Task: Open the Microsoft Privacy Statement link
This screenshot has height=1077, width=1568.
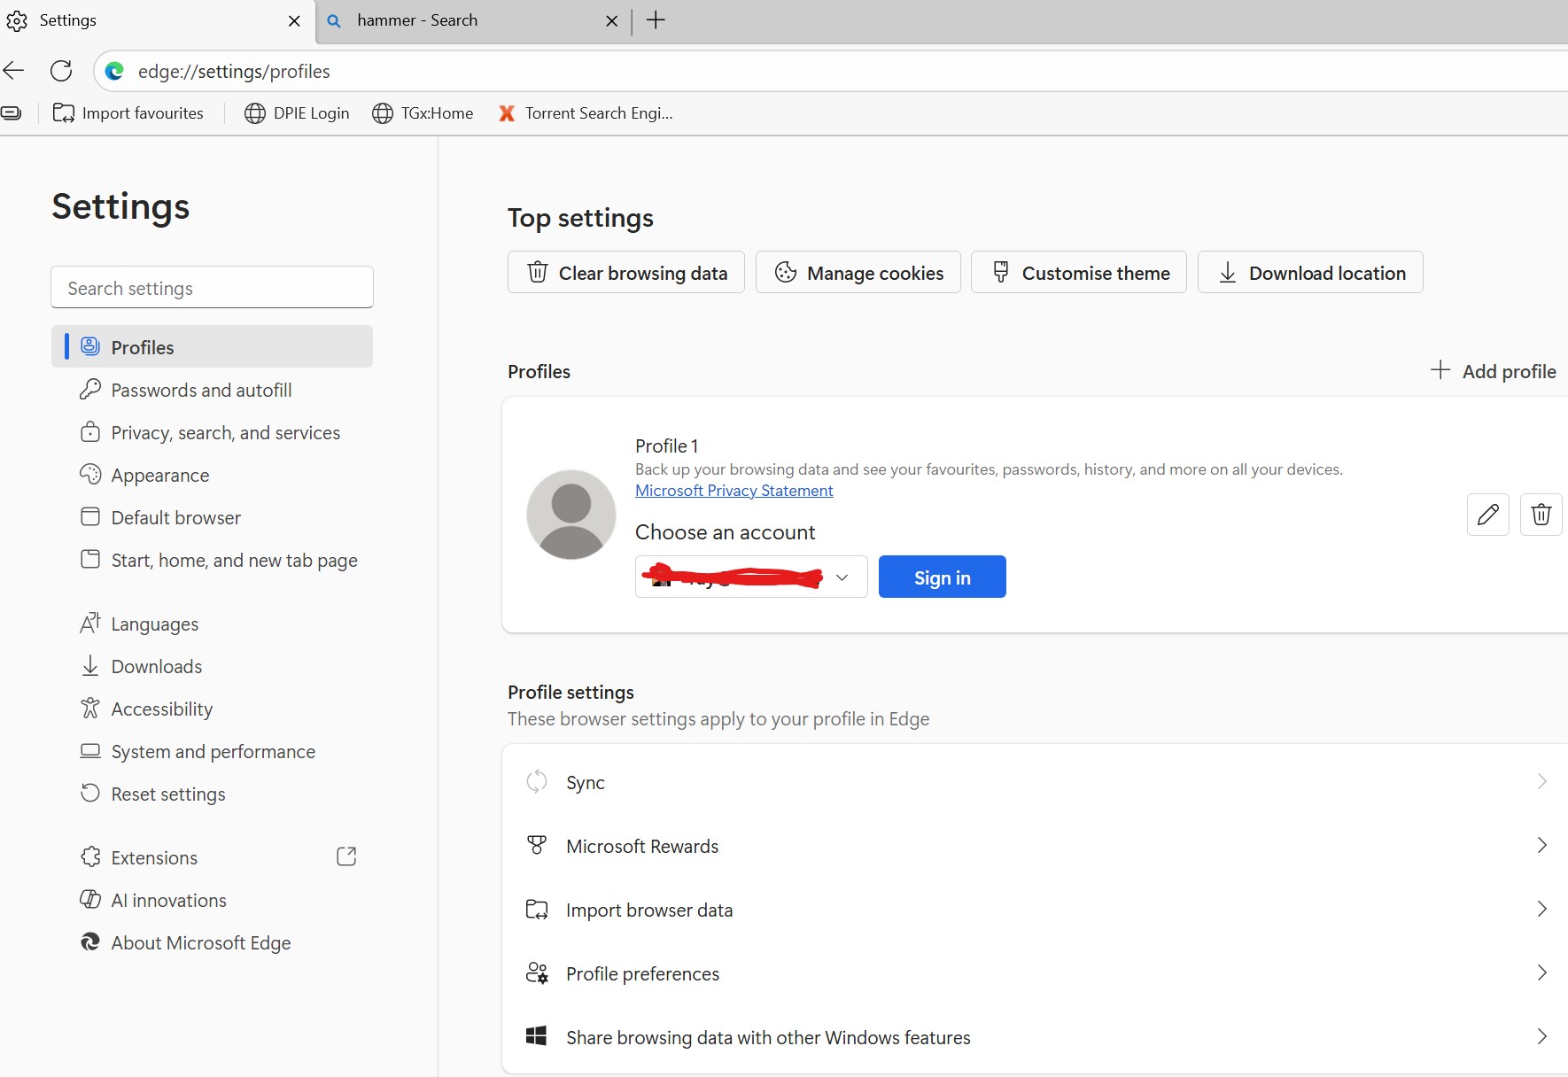Action: tap(734, 491)
